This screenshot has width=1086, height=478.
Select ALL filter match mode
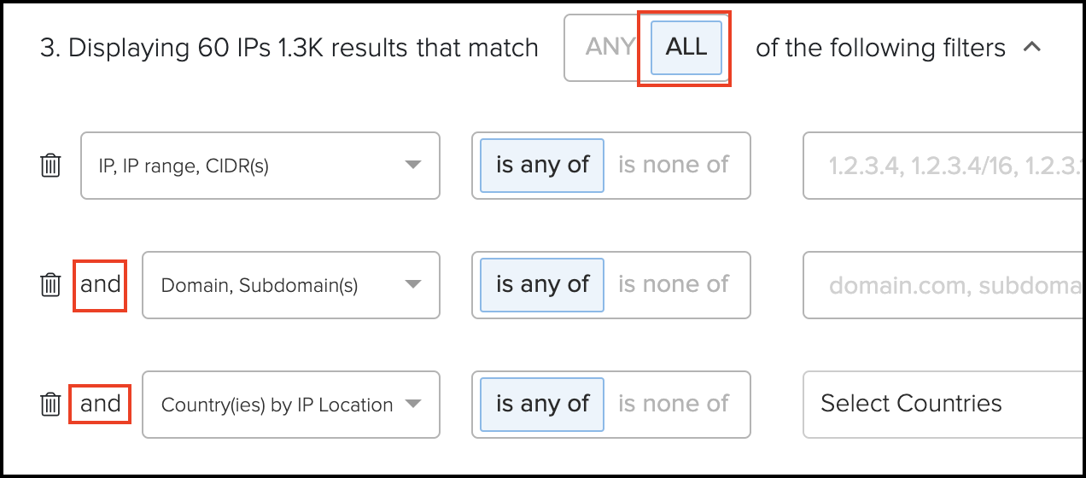click(x=686, y=47)
